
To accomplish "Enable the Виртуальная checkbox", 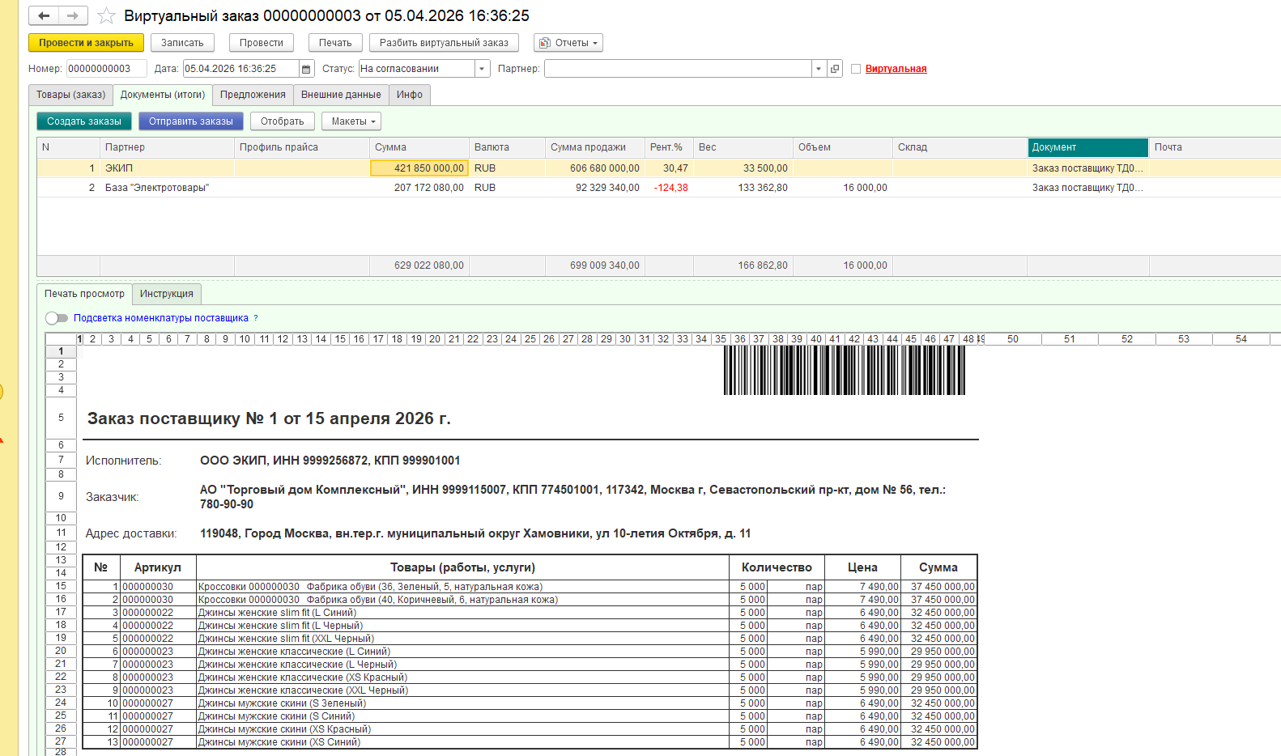I will click(x=856, y=69).
